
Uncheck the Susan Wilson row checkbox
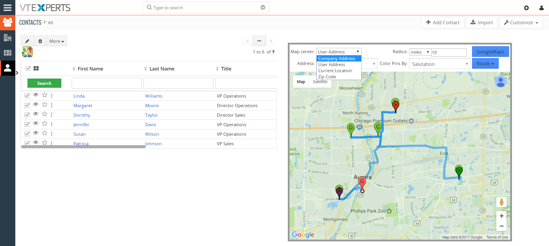[x=27, y=134]
